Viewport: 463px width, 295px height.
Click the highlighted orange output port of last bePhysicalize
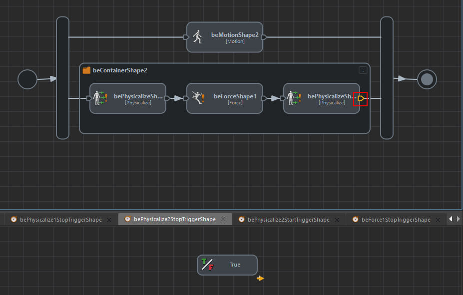(x=361, y=98)
